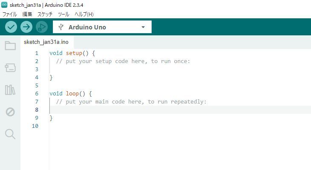Image resolution: width=311 pixels, height=170 pixels.
Task: Place cursor on empty line 3
Action: pos(179,69)
